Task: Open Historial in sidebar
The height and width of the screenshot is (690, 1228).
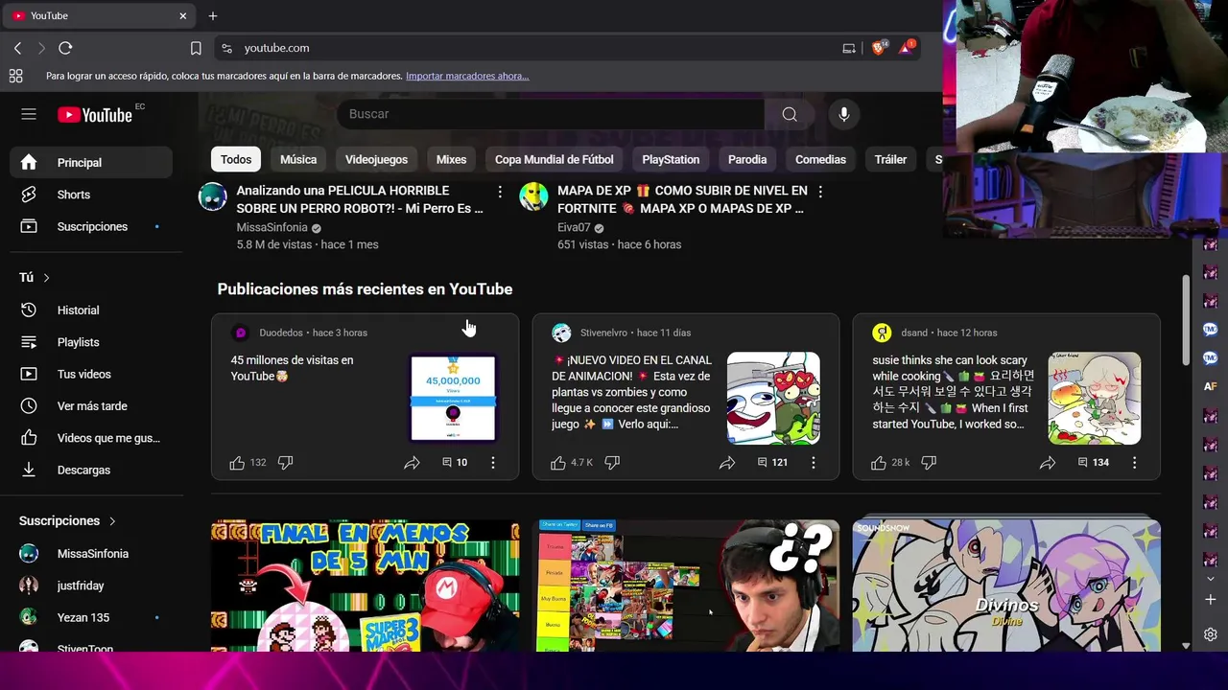Action: pyautogui.click(x=91, y=310)
